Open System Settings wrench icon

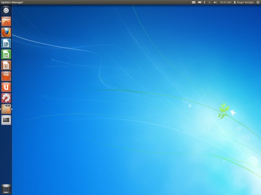click(x=6, y=98)
